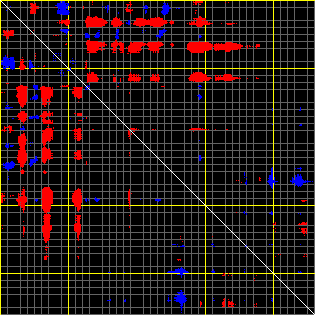Click the blue blob beneath the topmost red band
315x315 pixels.
(x=161, y=33)
